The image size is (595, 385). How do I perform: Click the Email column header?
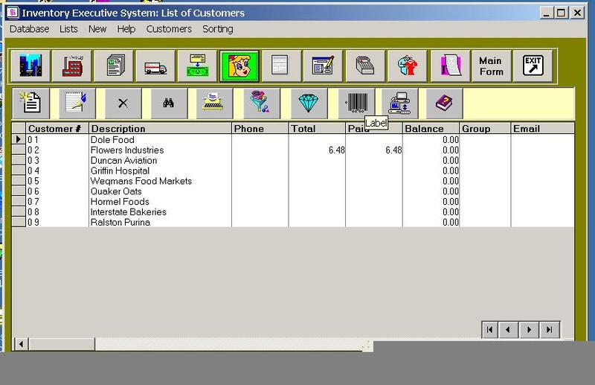tap(543, 129)
